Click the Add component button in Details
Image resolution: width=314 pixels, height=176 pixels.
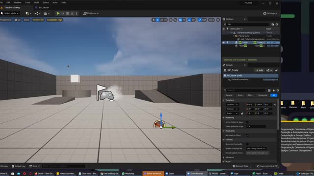coord(260,70)
